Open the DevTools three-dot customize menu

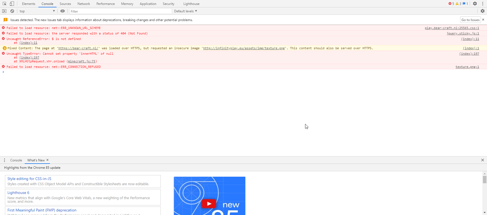pyautogui.click(x=483, y=4)
